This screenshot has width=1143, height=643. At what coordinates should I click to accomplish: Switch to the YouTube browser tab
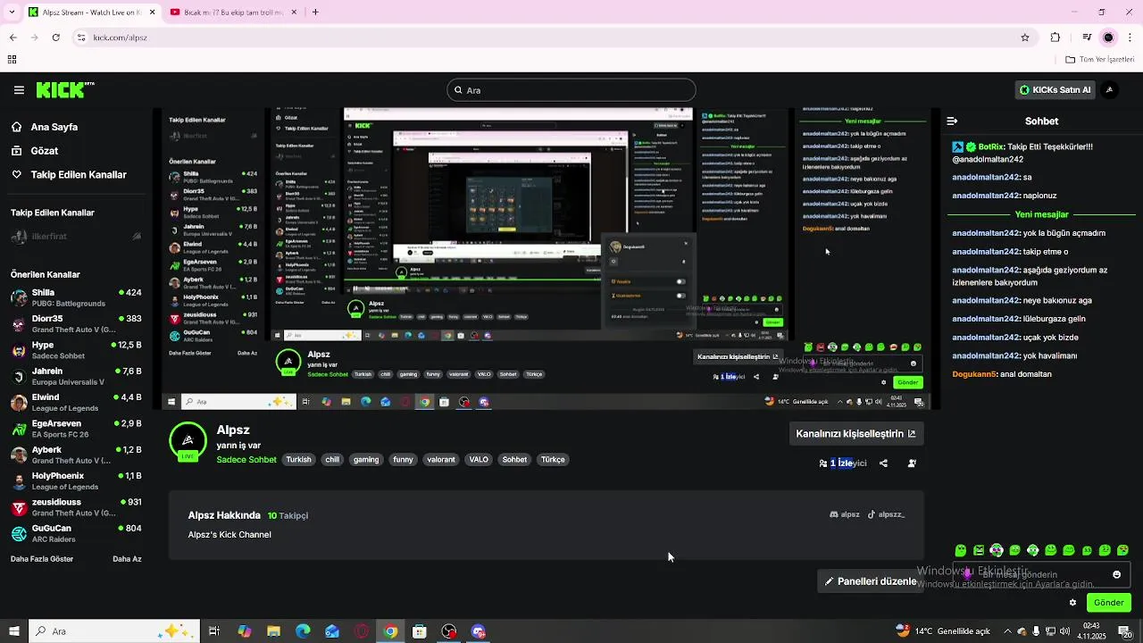coord(233,12)
